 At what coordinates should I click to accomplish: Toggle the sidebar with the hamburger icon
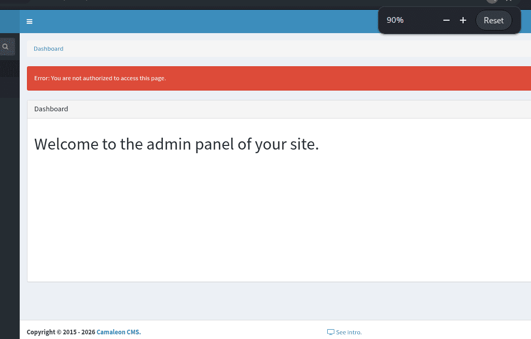pos(30,22)
